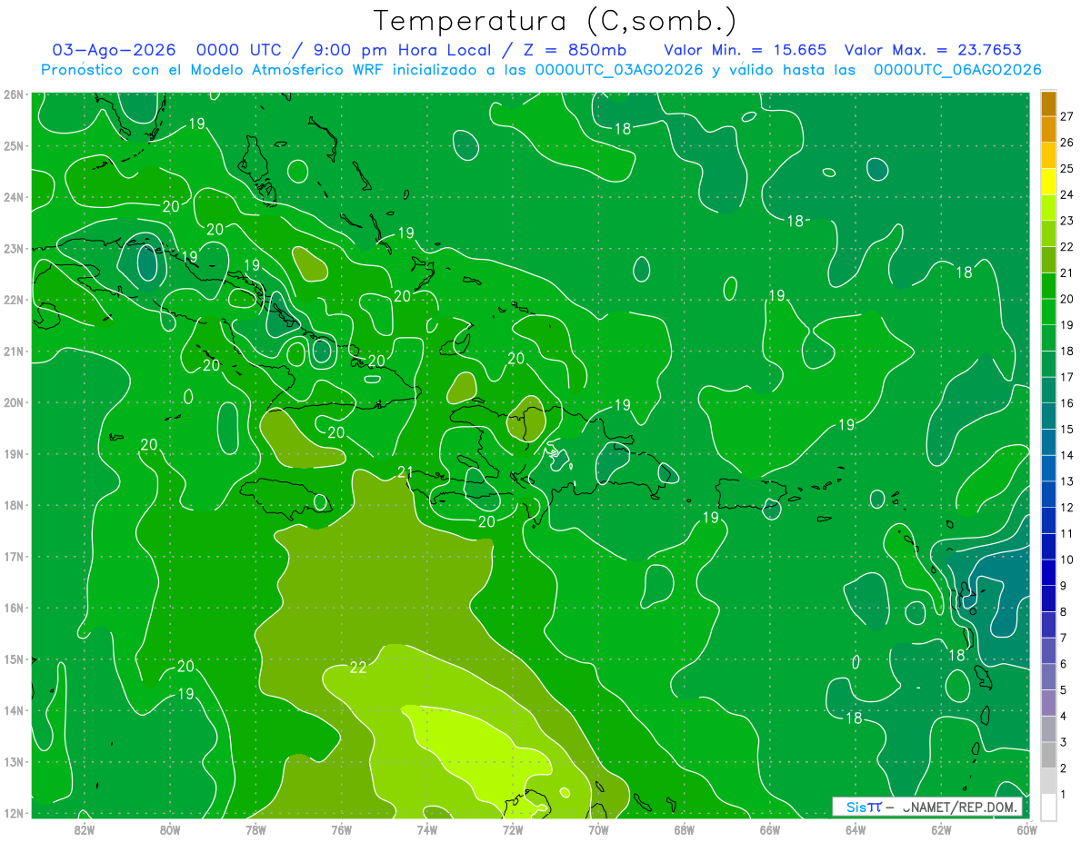Click the 82W longitude axis label
The width and height of the screenshot is (1091, 842).
click(84, 829)
